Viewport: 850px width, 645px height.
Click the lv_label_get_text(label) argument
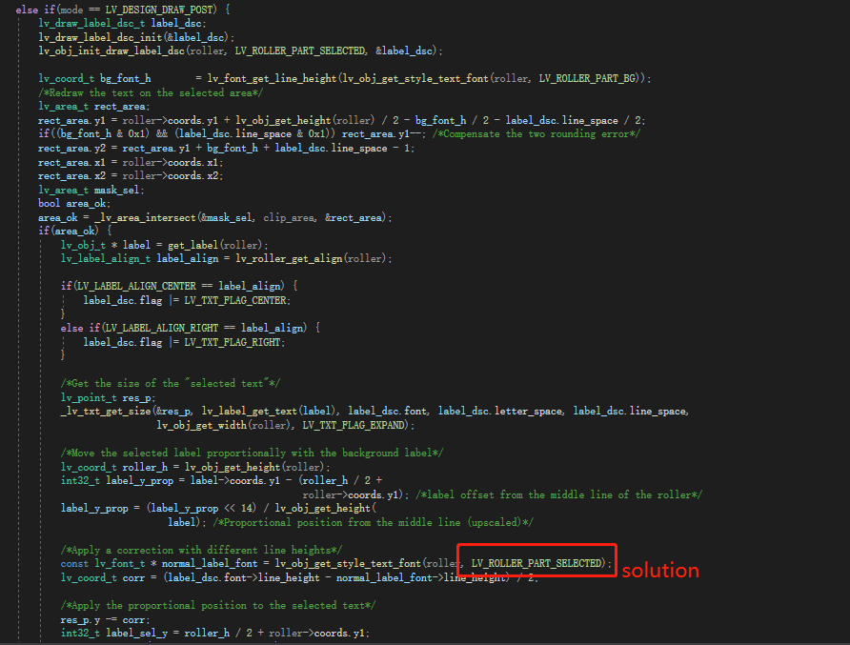270,412
